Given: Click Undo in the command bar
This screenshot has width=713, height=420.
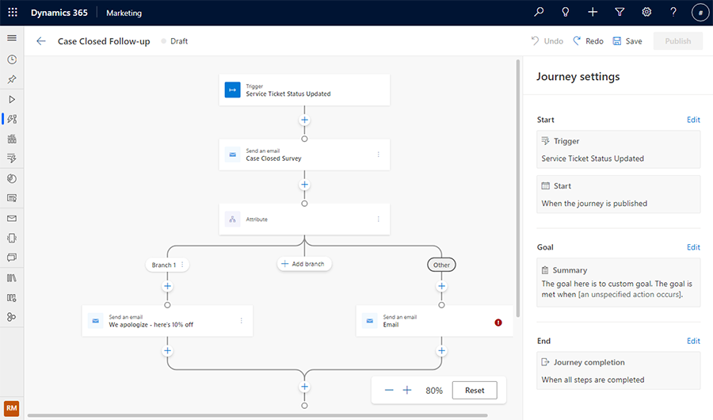Looking at the screenshot, I should [547, 41].
